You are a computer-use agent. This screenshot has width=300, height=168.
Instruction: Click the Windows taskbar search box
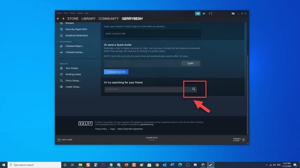[34, 165]
